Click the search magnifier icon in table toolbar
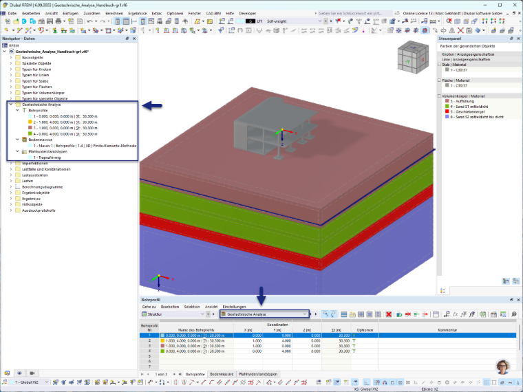 [x=514, y=314]
